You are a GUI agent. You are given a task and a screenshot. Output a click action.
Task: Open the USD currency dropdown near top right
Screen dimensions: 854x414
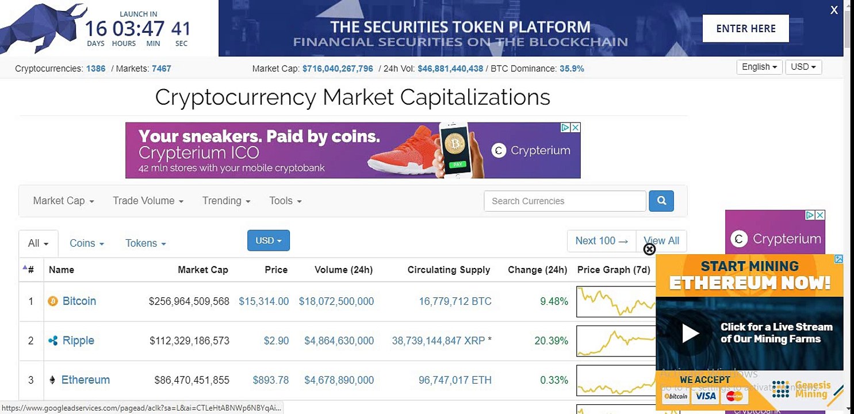coord(803,67)
